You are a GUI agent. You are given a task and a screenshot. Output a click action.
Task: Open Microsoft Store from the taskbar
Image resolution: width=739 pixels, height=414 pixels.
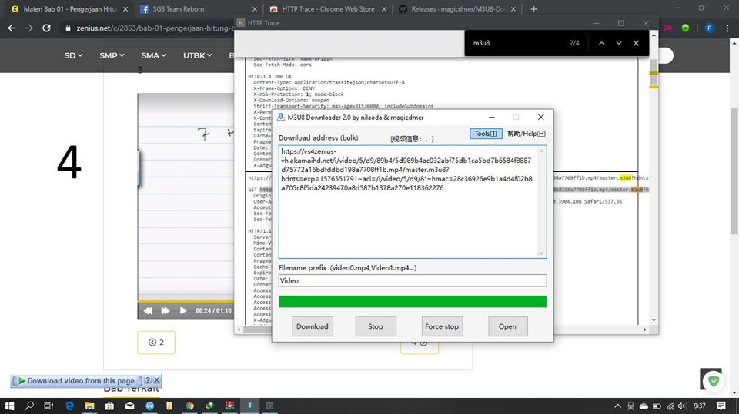click(109, 406)
